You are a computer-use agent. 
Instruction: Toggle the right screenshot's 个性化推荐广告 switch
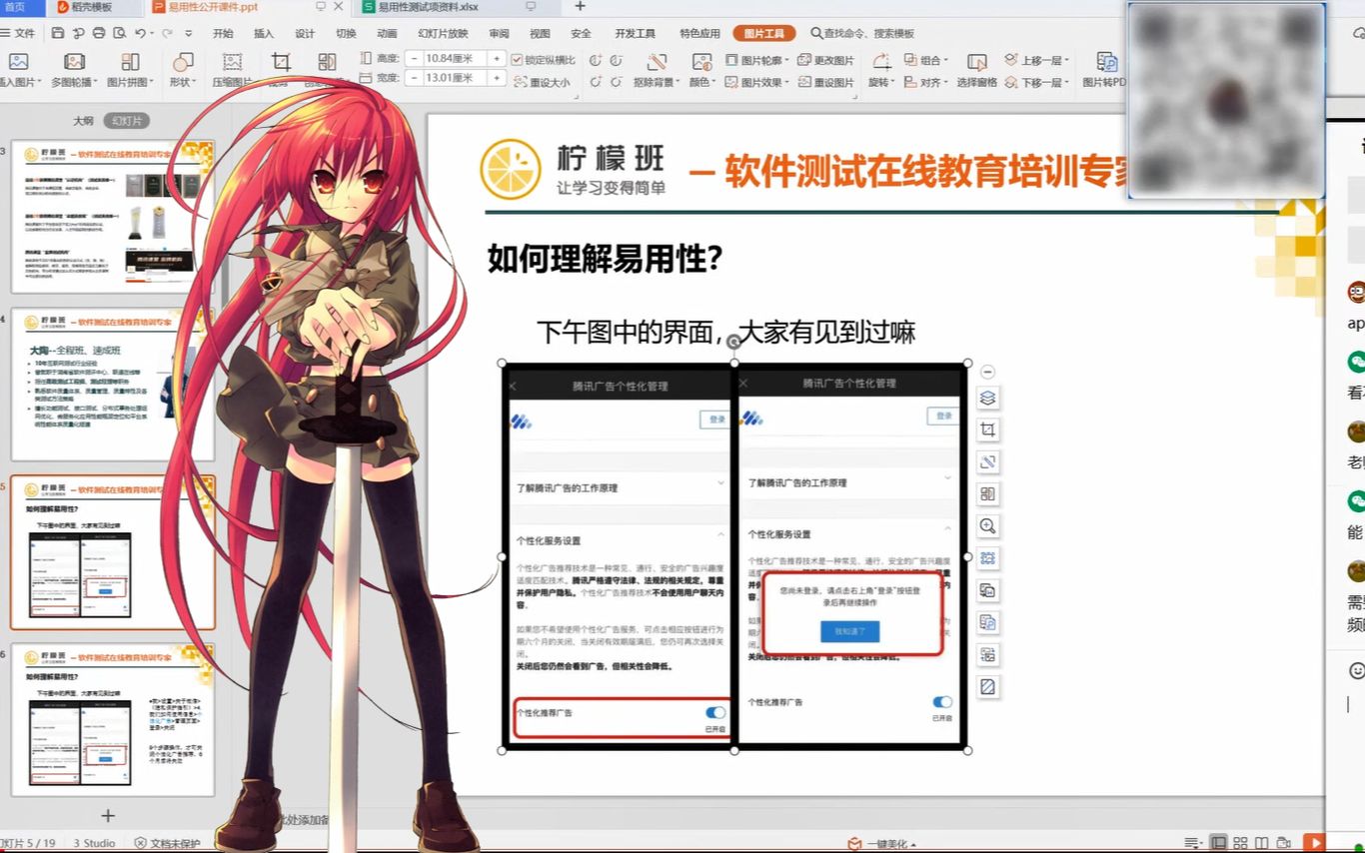(941, 702)
